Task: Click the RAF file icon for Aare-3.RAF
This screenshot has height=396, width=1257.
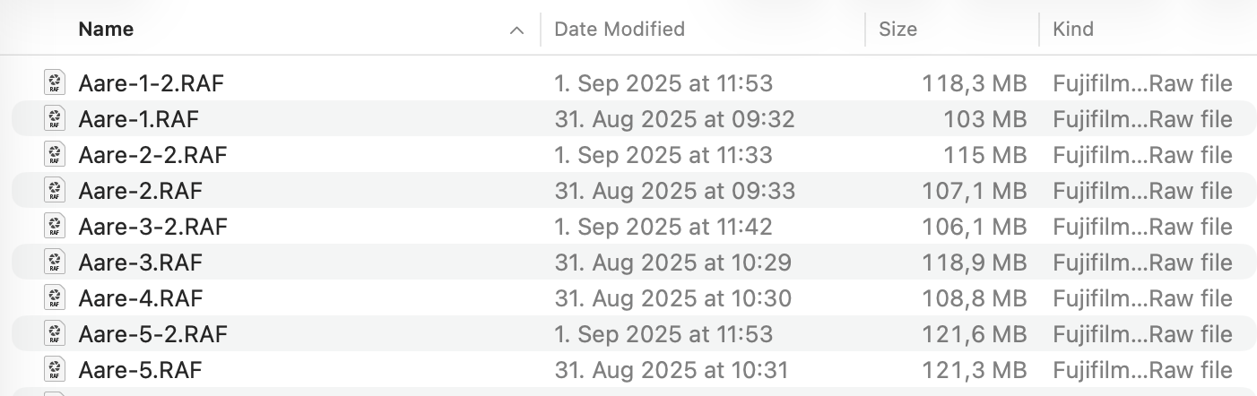Action: coord(55,263)
